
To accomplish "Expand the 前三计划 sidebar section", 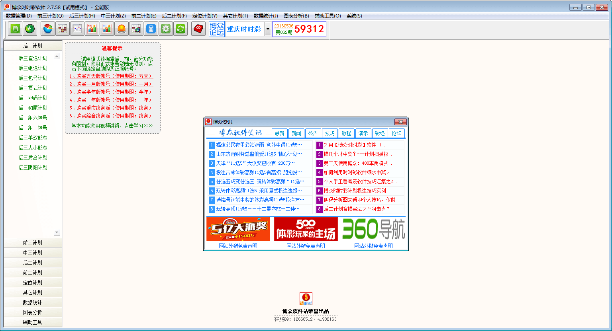I will [x=33, y=243].
